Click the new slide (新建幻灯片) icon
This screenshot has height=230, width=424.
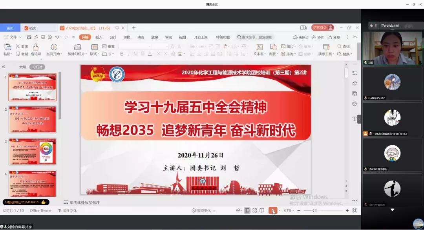pos(76,47)
